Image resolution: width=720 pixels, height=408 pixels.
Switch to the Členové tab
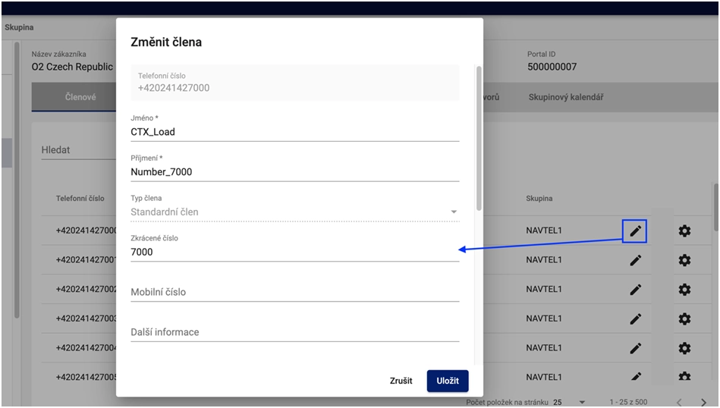tap(80, 97)
